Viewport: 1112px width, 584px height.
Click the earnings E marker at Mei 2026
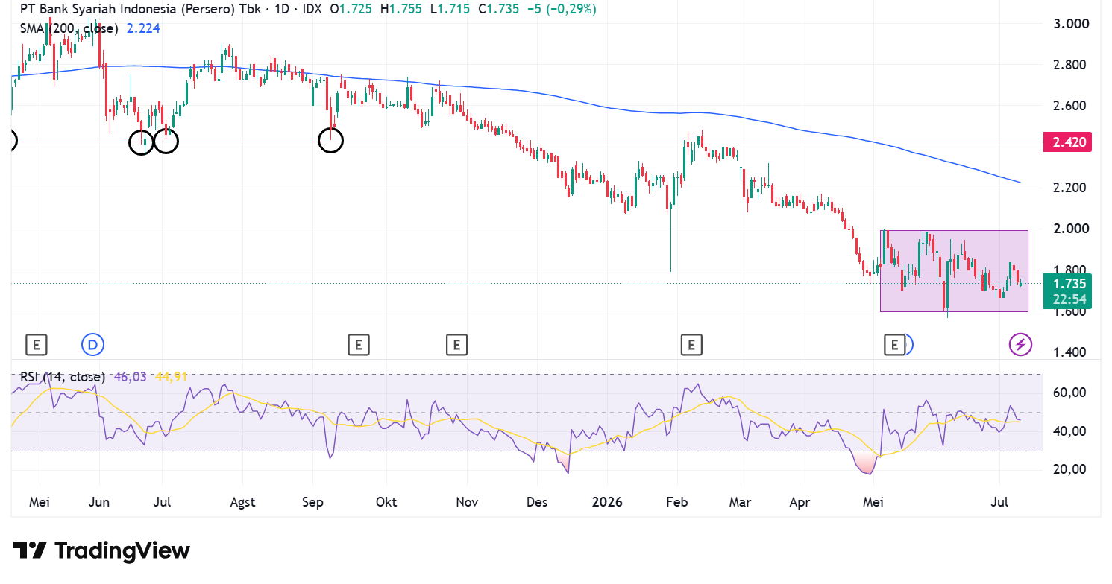tap(893, 344)
